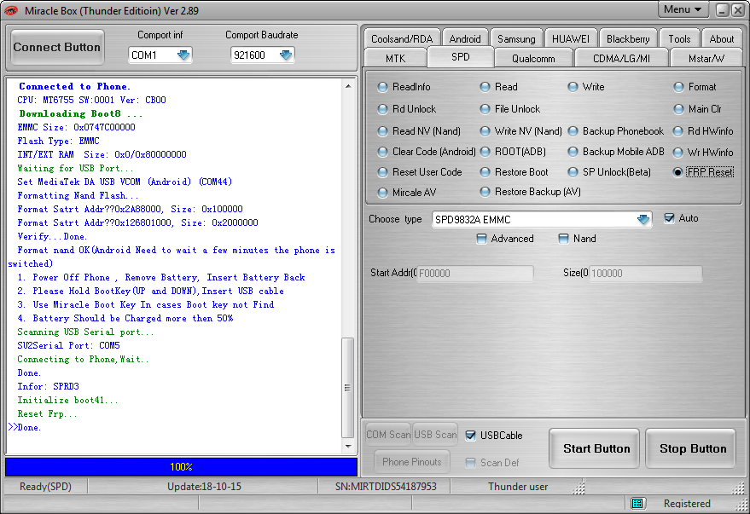Screen dimensions: 750x514
Task: Open the Mstar/W tab
Action: coord(706,58)
